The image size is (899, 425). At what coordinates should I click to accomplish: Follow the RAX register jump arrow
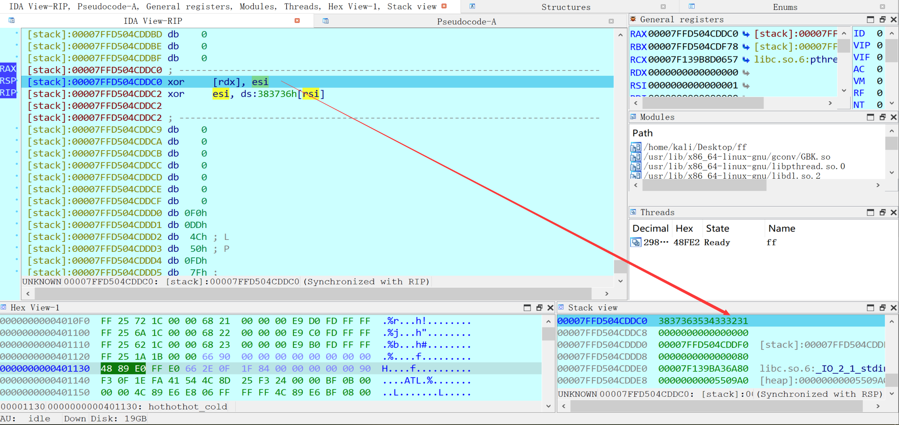tap(746, 34)
